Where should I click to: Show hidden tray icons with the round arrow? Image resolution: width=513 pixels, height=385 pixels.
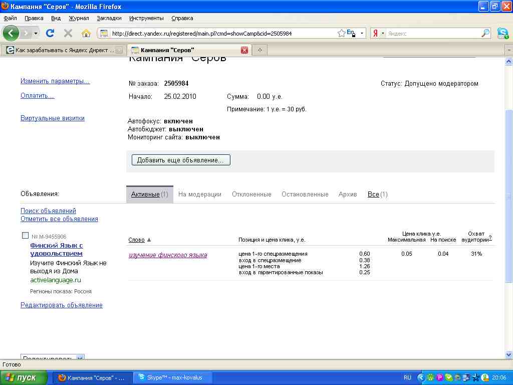[421, 377]
